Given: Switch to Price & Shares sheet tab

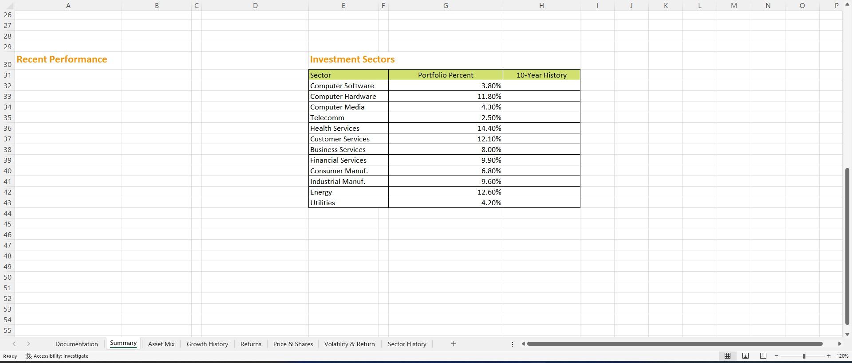Looking at the screenshot, I should [293, 344].
